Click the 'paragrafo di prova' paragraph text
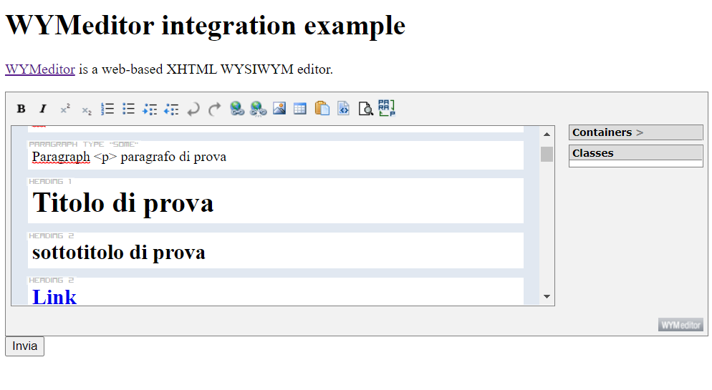 click(x=173, y=157)
